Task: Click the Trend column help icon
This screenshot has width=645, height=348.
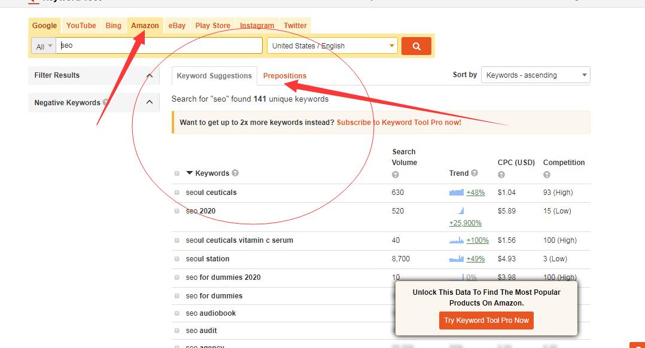Action: click(x=476, y=173)
